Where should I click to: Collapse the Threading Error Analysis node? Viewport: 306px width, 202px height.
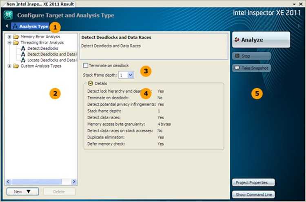click(9, 42)
